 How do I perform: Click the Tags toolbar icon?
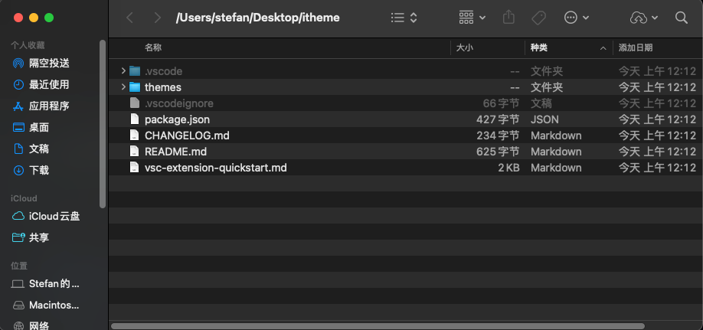pos(538,18)
